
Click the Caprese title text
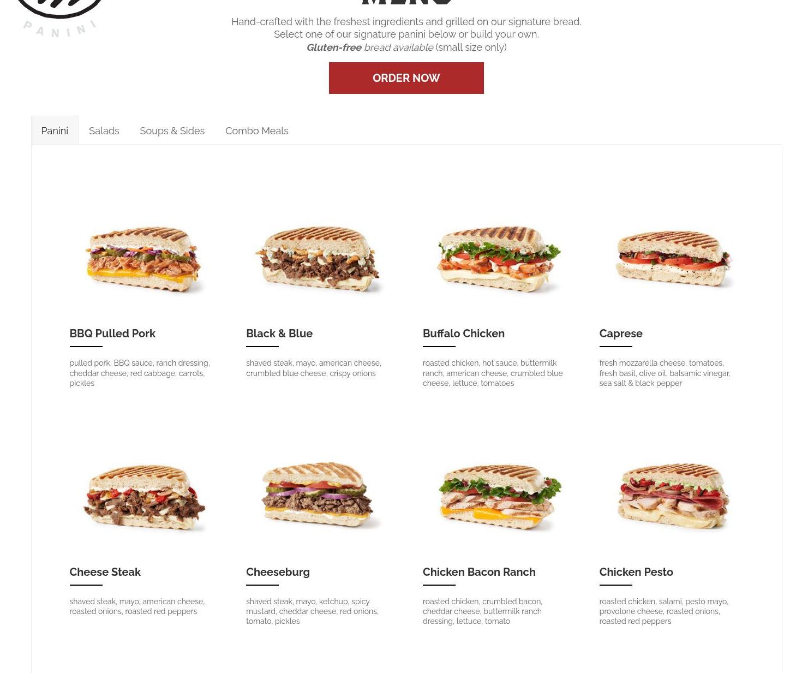click(x=621, y=333)
